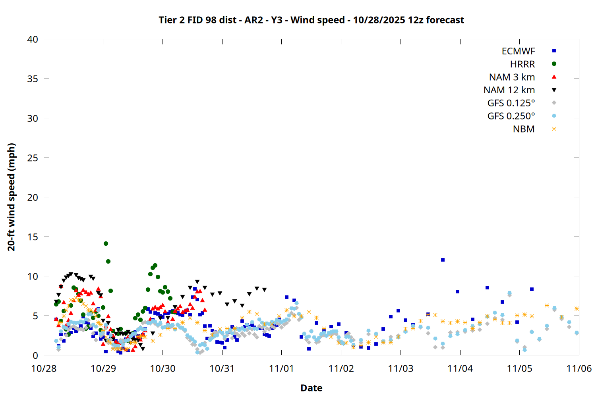Click the green circle HRRR legend marker
Screen dimensions: 596x397
[554, 64]
